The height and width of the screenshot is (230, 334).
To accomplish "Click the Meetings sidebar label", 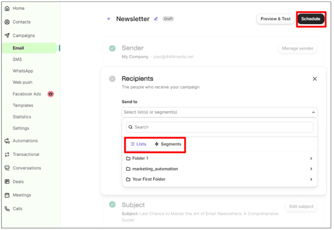I will 22,195.
